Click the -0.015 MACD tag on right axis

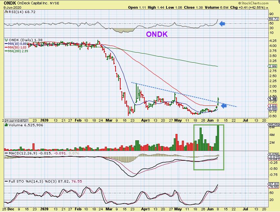click(274, 157)
